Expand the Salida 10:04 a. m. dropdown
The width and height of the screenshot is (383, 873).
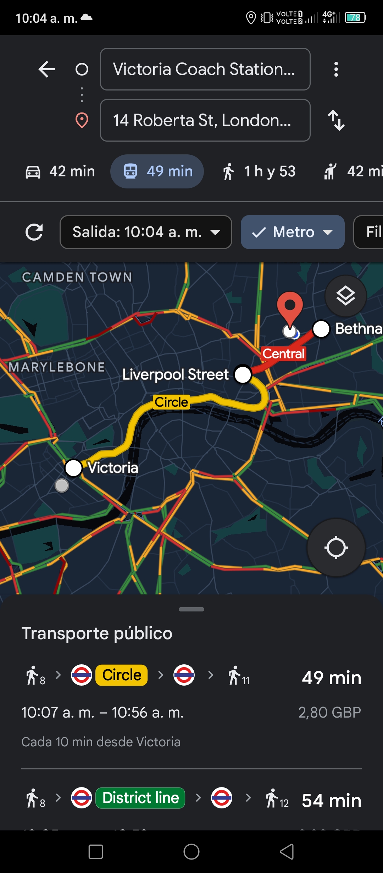tap(146, 232)
